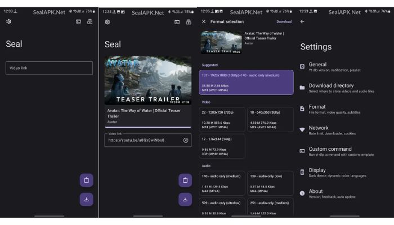Choose the 640x360 (360p) video format
This screenshot has height=225, width=394.
click(x=270, y=119)
